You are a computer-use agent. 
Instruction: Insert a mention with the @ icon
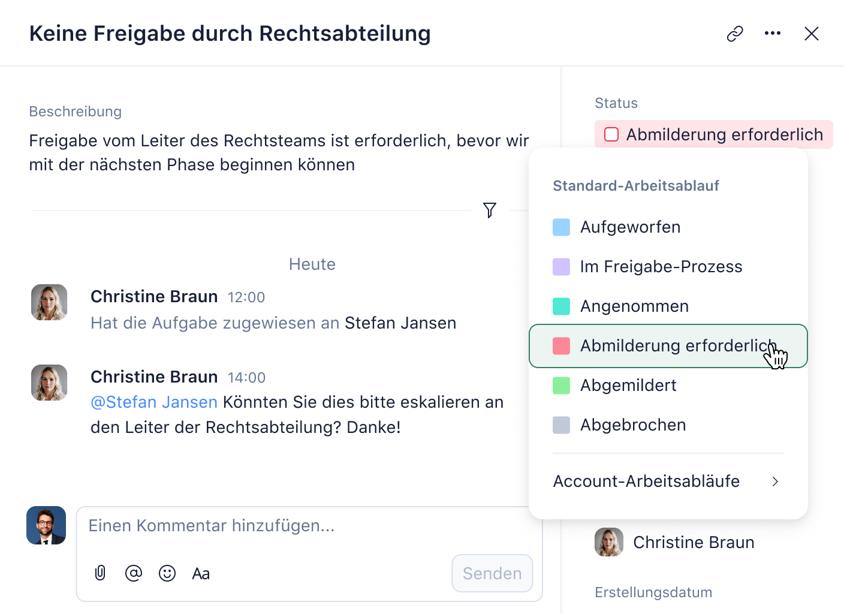point(134,573)
